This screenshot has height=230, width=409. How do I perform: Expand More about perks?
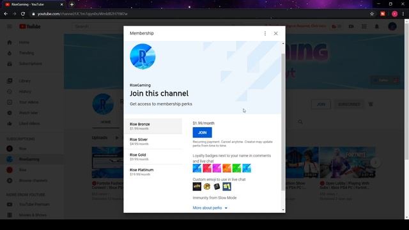[210, 208]
